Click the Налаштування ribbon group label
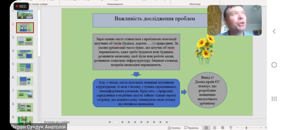 [x=115, y=4]
